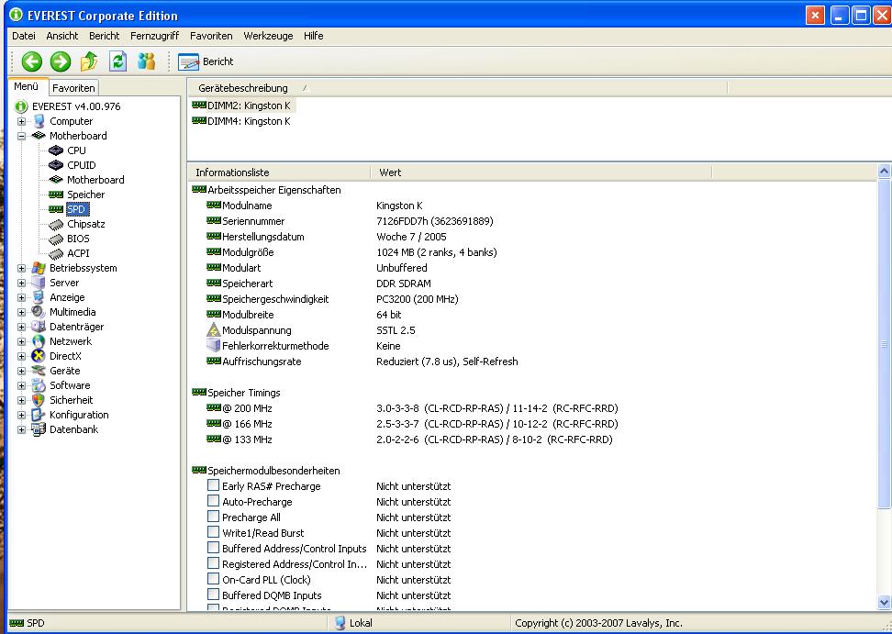Go forward with the green right arrow

pyautogui.click(x=61, y=61)
